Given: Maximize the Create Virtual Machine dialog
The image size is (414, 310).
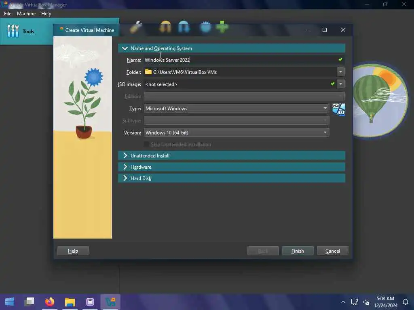Looking at the screenshot, I should (x=325, y=30).
